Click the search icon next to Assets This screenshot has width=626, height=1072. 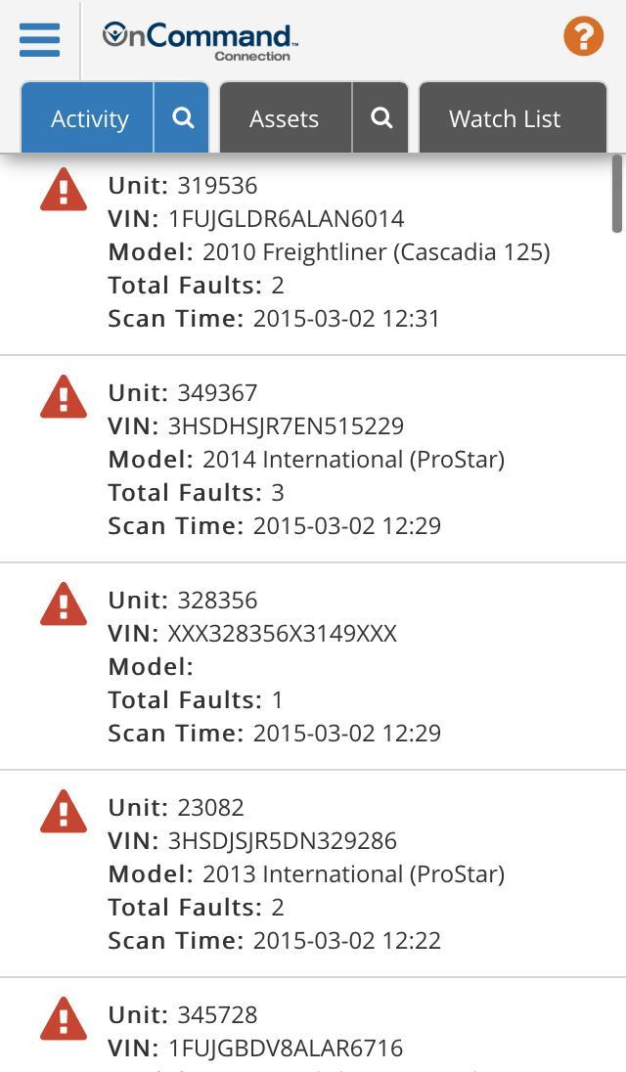click(380, 117)
